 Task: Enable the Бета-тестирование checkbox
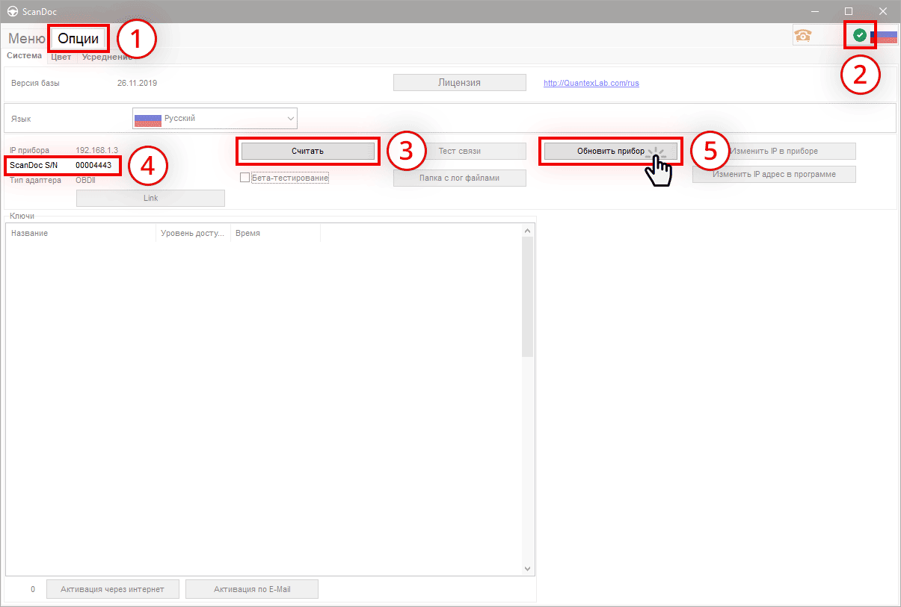(245, 177)
